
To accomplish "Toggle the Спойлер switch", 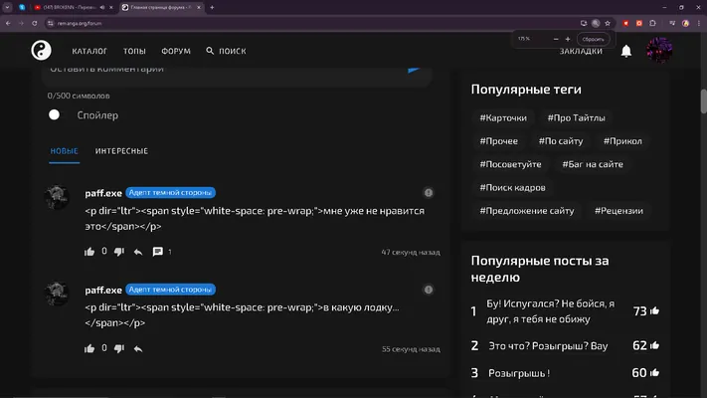I will [54, 114].
